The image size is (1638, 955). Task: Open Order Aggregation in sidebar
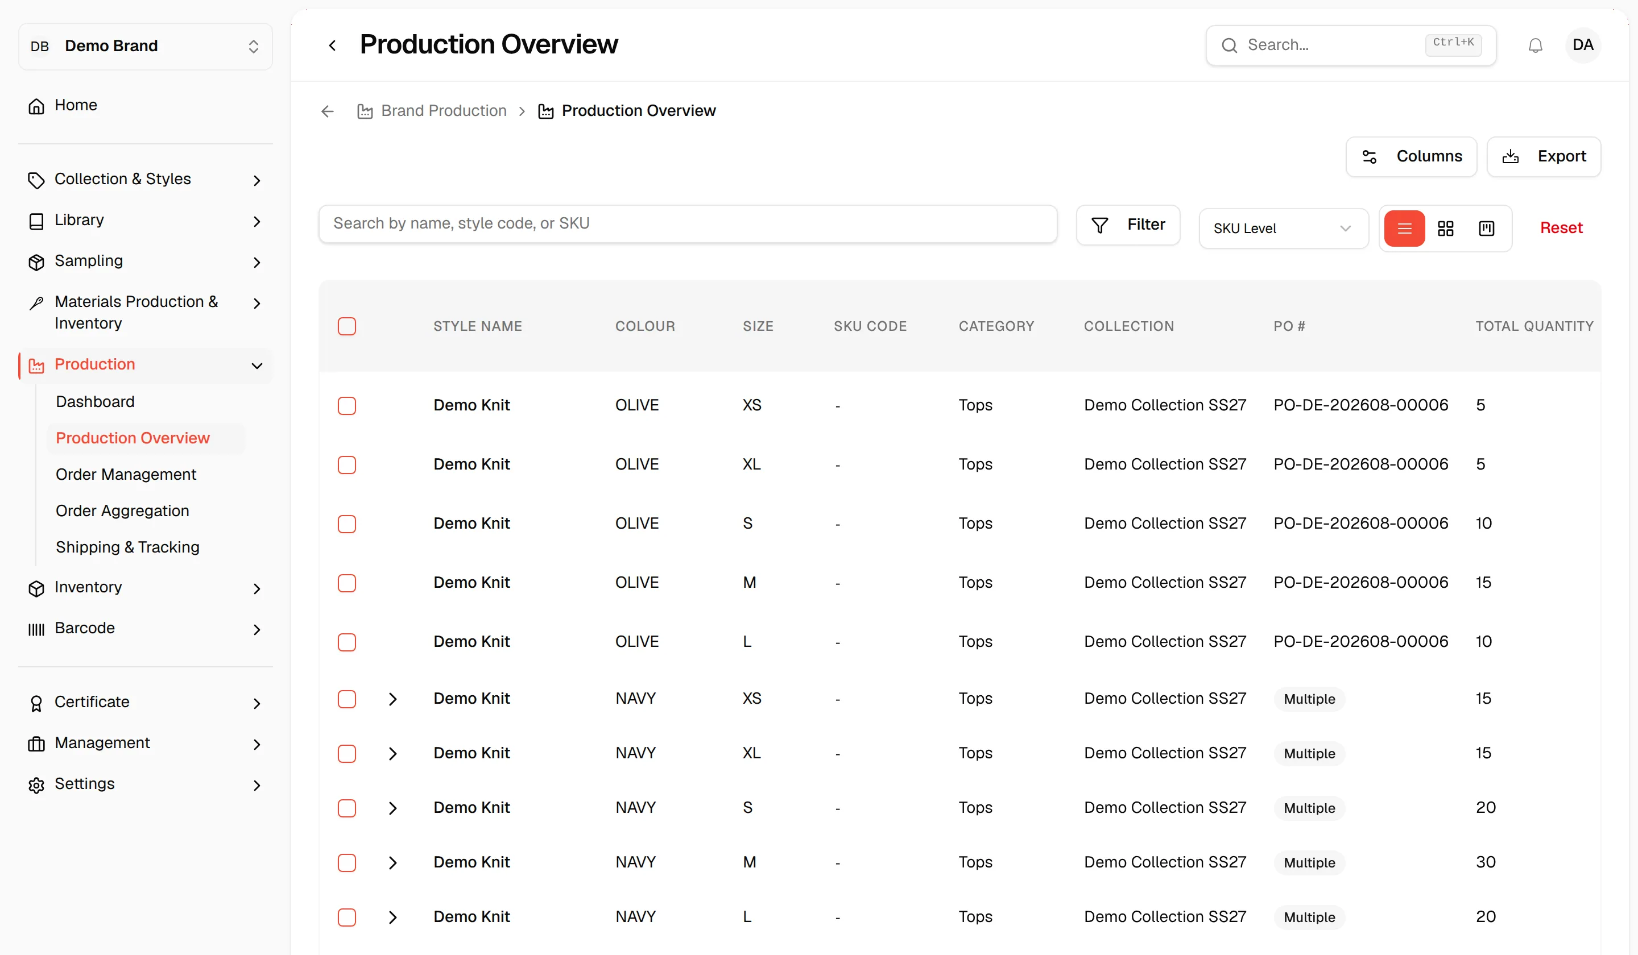coord(122,510)
